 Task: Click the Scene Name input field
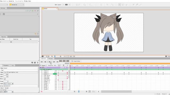[21, 68]
